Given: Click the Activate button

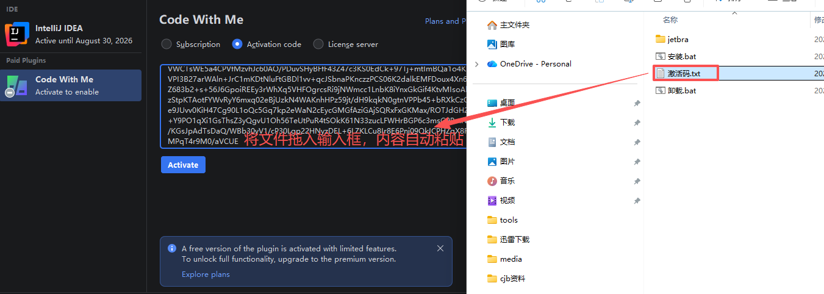Looking at the screenshot, I should pos(183,165).
